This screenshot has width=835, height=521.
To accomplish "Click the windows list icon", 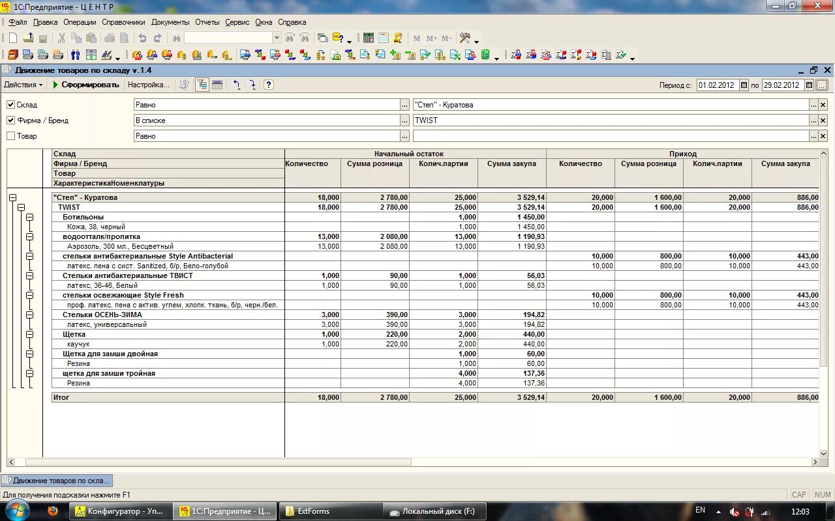I will (x=322, y=38).
